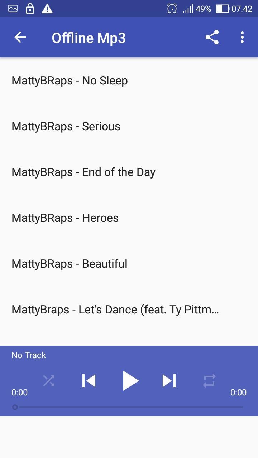Screen dimensions: 258x458
Task: Tap the image notification icon in status bar
Action: (13, 9)
